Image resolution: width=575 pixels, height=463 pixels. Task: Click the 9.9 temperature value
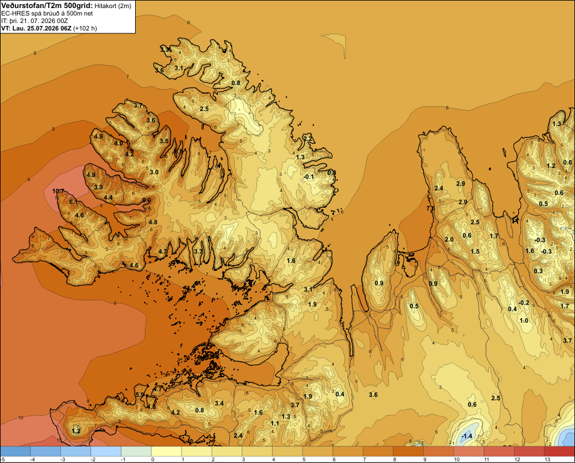pyautogui.click(x=147, y=200)
